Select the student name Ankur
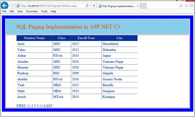The width and height of the screenshot is (195, 117). (22, 56)
